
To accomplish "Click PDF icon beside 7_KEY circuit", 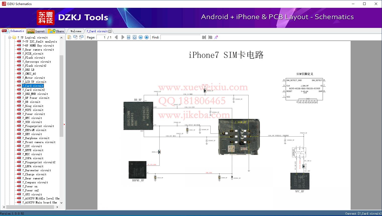I will pos(19,134).
